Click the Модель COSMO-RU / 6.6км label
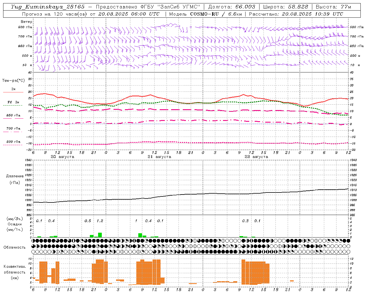This screenshot has width=365, height=292. (x=206, y=14)
